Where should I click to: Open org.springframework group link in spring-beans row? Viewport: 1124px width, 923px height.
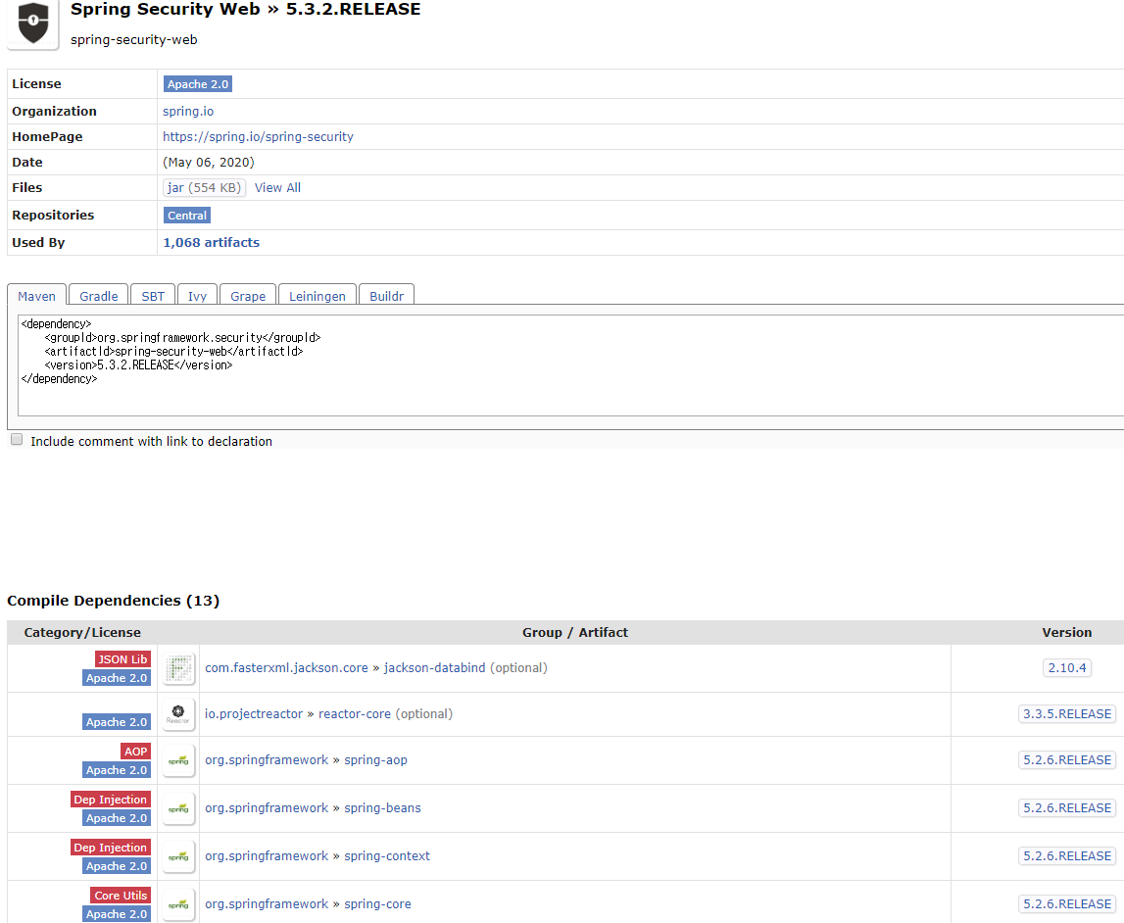tap(267, 807)
